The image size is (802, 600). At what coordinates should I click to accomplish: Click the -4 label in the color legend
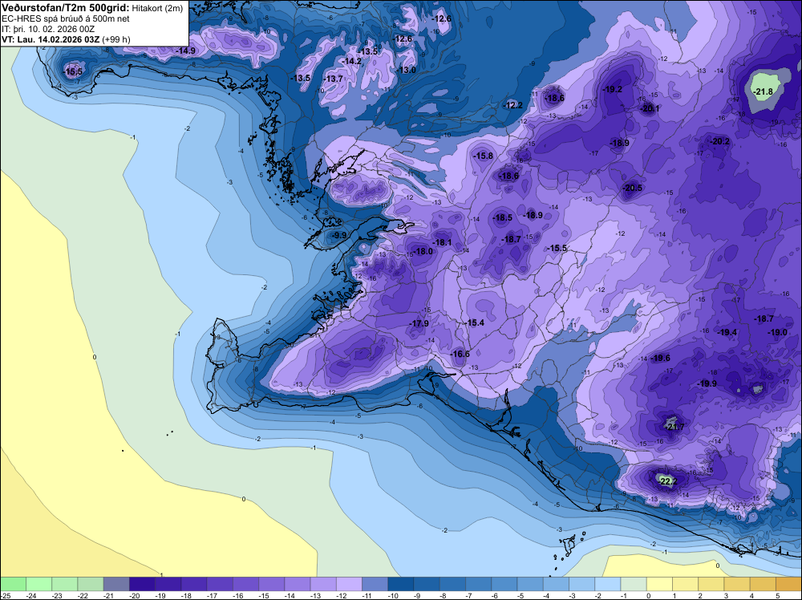pyautogui.click(x=547, y=595)
